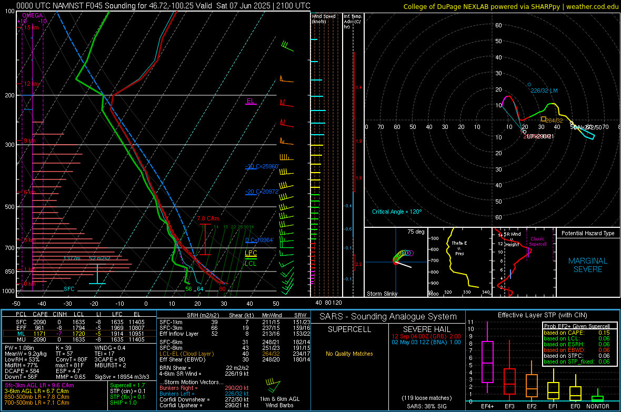
Task: Click the 7.8 C/km lapse rate annotation
Action: click(208, 219)
